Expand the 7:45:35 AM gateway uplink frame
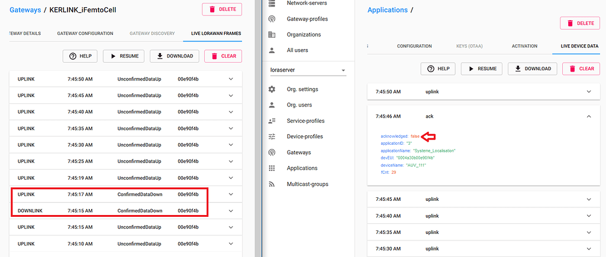The height and width of the screenshot is (257, 606). (x=231, y=128)
